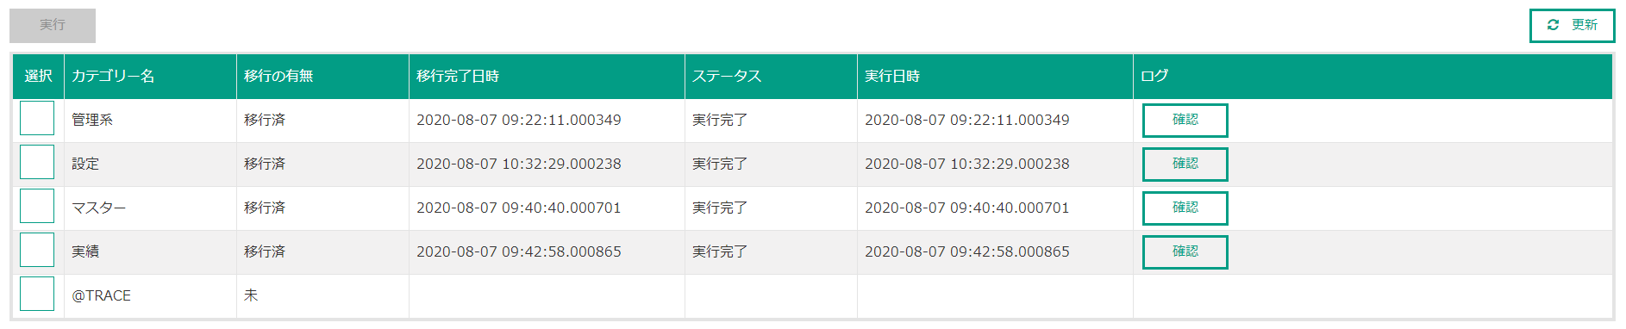
Task: Select the マスター row checkbox
Action: (x=37, y=206)
